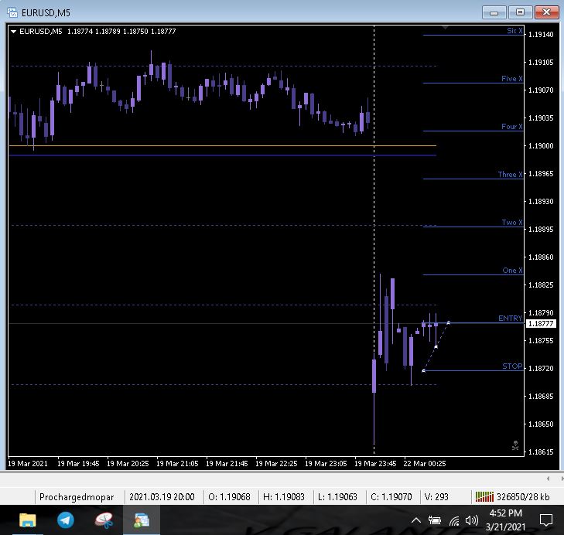This screenshot has height=535, width=564.
Task: Click the skull icon in chart corner
Action: 515,445
